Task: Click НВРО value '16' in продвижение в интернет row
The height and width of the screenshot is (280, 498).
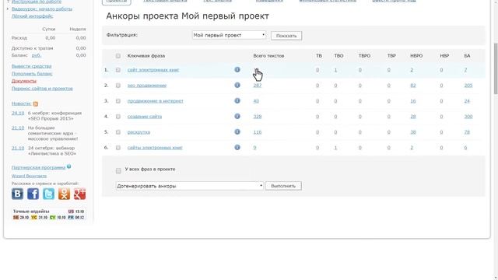Action: (413, 101)
